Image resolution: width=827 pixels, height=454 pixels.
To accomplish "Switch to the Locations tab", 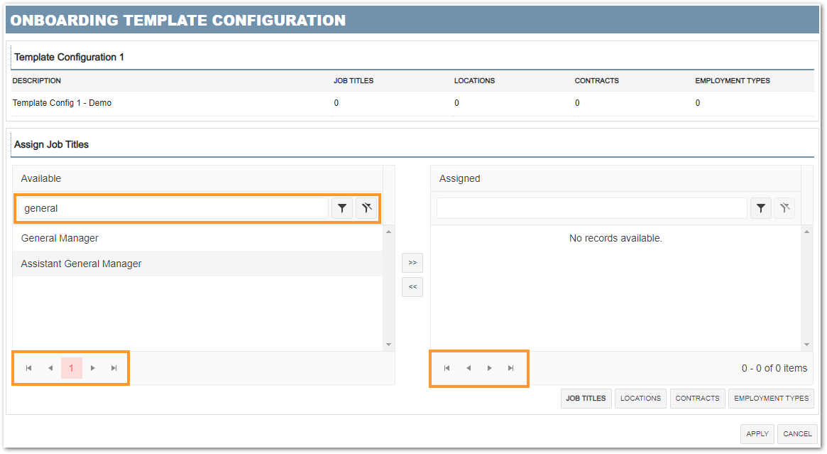I will coord(640,399).
